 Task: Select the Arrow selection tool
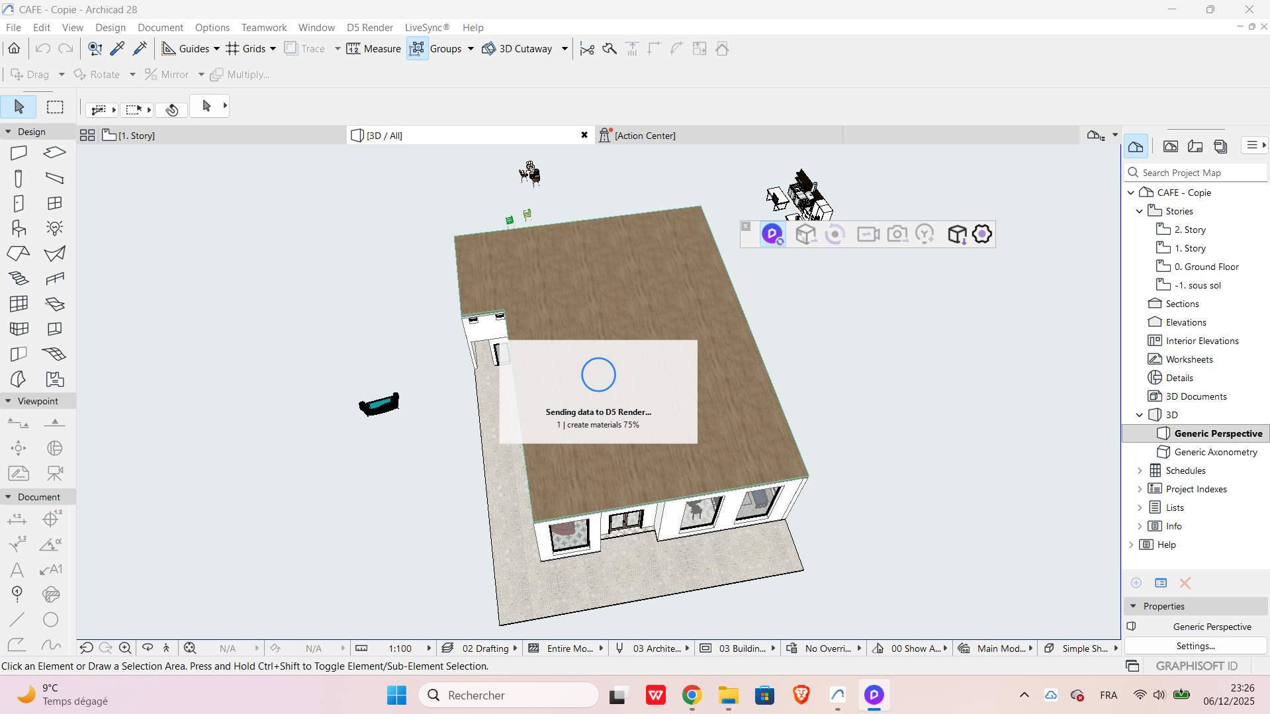19,107
